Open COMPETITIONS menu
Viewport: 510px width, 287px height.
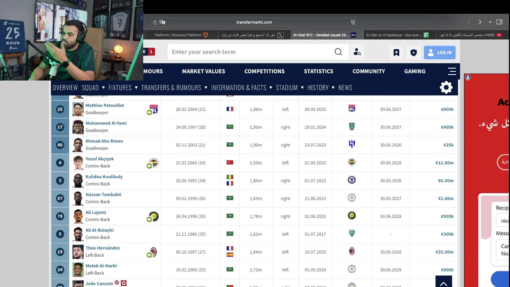pyautogui.click(x=265, y=71)
